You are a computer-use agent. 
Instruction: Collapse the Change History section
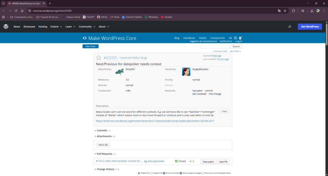105,169
